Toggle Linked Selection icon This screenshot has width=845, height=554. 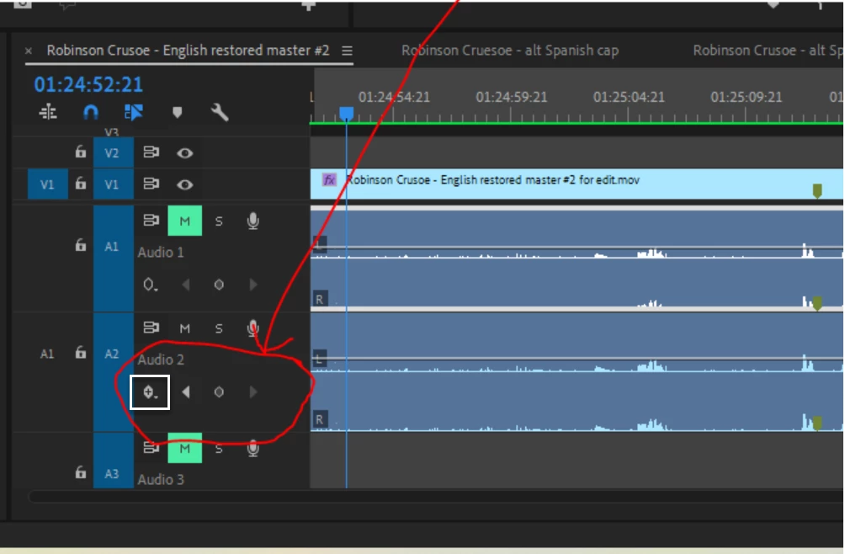133,112
